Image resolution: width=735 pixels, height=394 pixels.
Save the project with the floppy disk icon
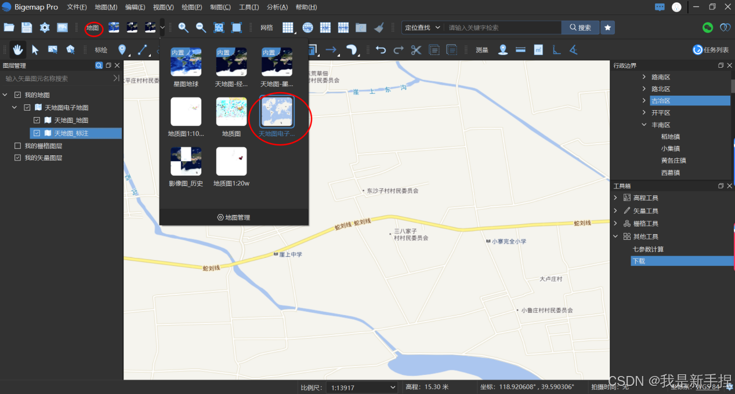pos(27,27)
